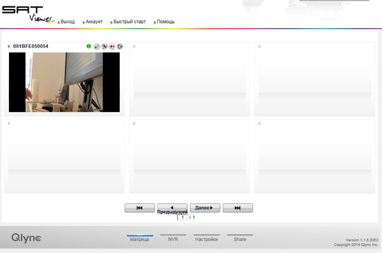Open camera settings via the wrench icon
The height and width of the screenshot is (253, 382).
pos(104,47)
